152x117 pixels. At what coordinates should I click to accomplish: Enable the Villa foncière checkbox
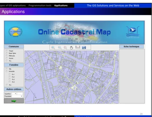7,69
